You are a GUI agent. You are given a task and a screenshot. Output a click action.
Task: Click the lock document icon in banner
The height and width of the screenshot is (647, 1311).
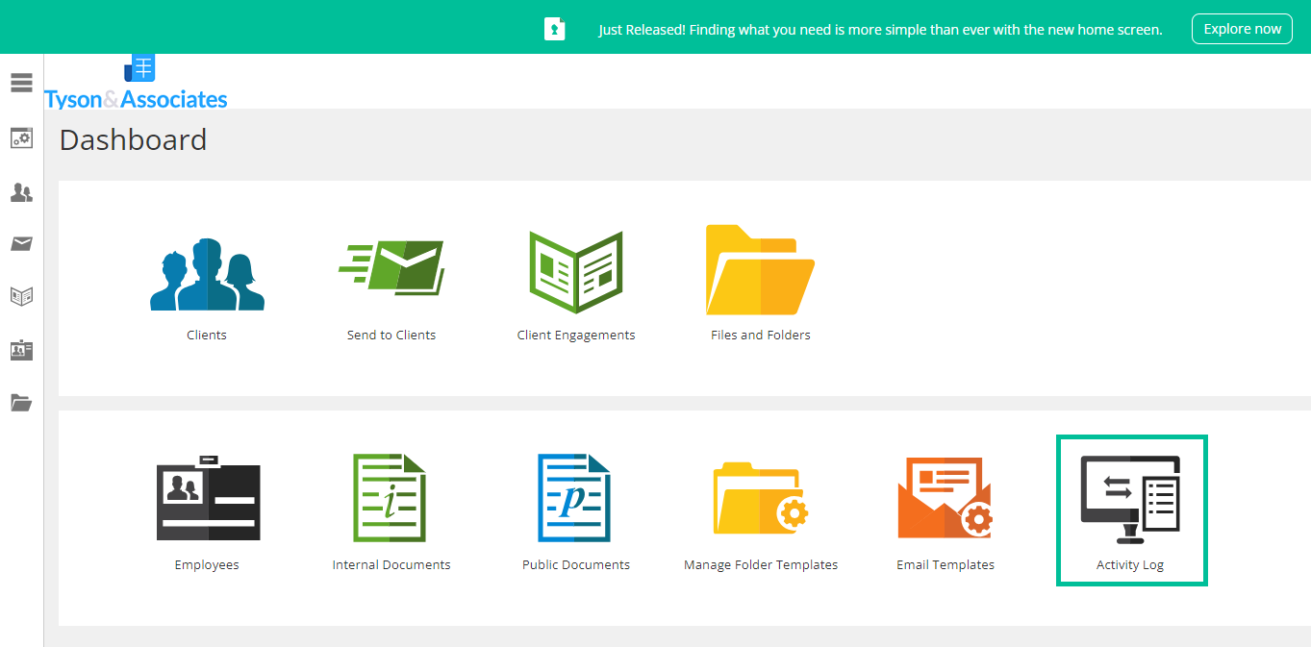555,29
